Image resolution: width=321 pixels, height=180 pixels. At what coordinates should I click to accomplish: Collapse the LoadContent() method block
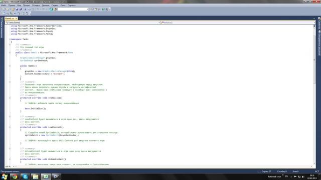click(x=10, y=127)
